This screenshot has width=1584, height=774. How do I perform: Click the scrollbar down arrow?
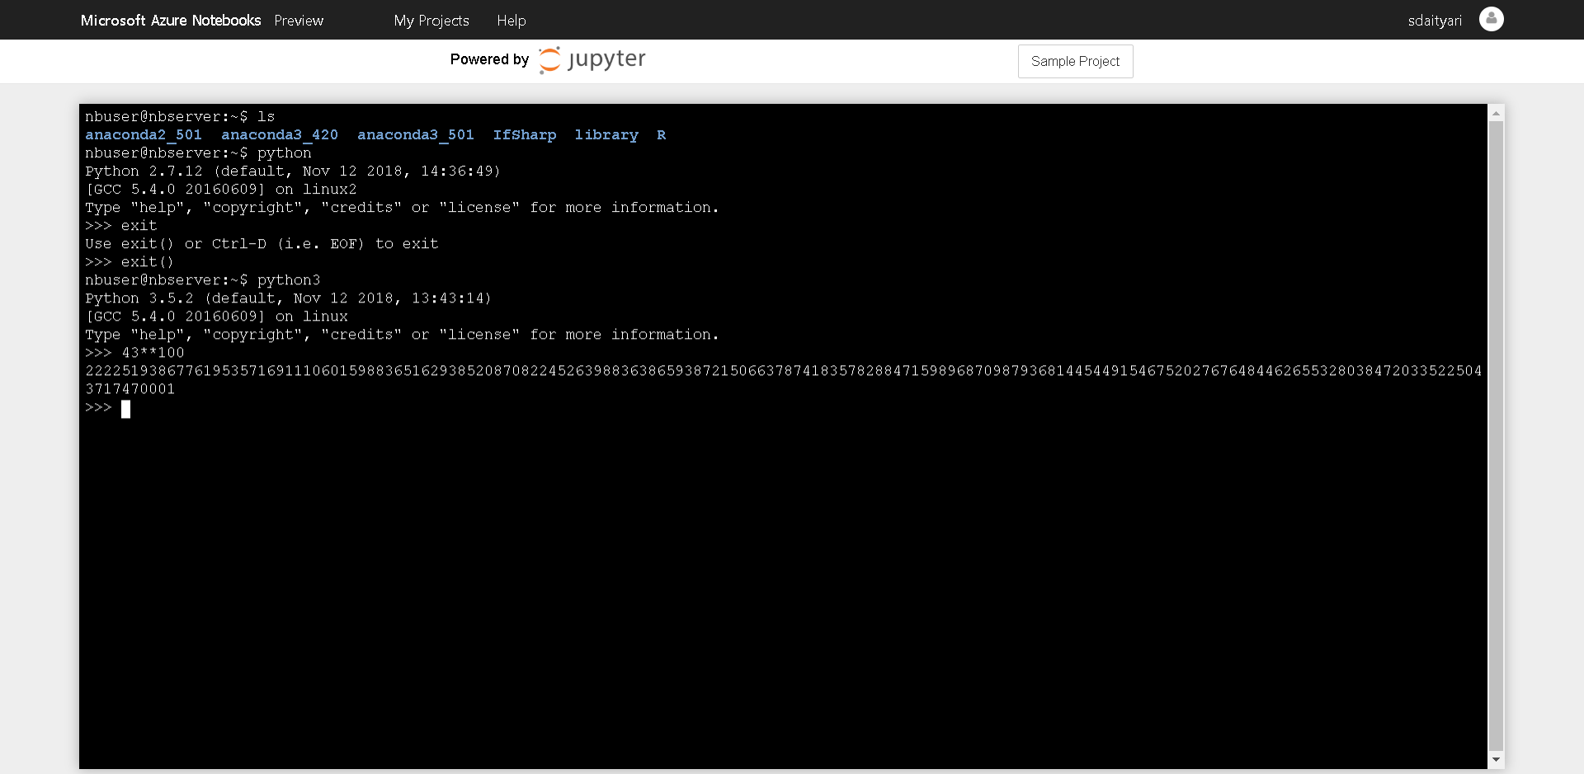pyautogui.click(x=1496, y=759)
